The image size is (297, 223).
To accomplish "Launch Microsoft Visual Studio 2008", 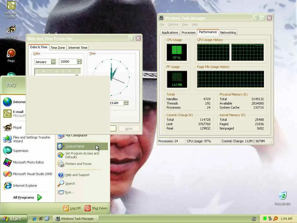I will [x=28, y=174].
